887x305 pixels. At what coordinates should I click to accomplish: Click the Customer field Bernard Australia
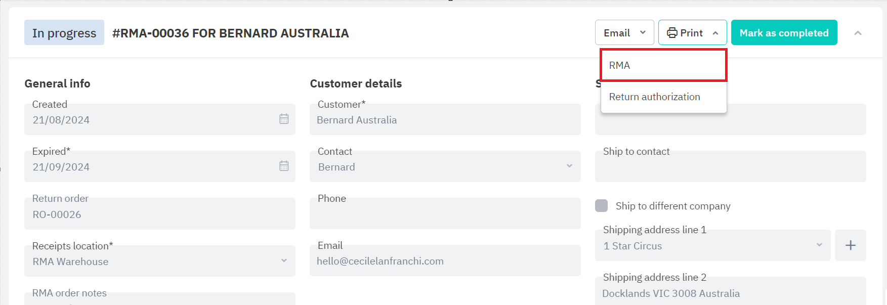pyautogui.click(x=445, y=120)
